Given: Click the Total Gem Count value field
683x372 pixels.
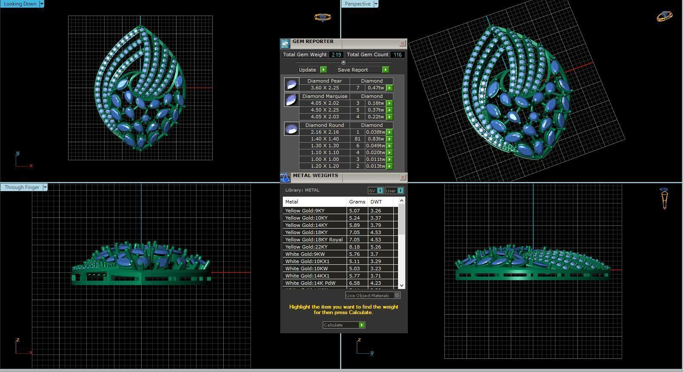Looking at the screenshot, I should [x=397, y=54].
